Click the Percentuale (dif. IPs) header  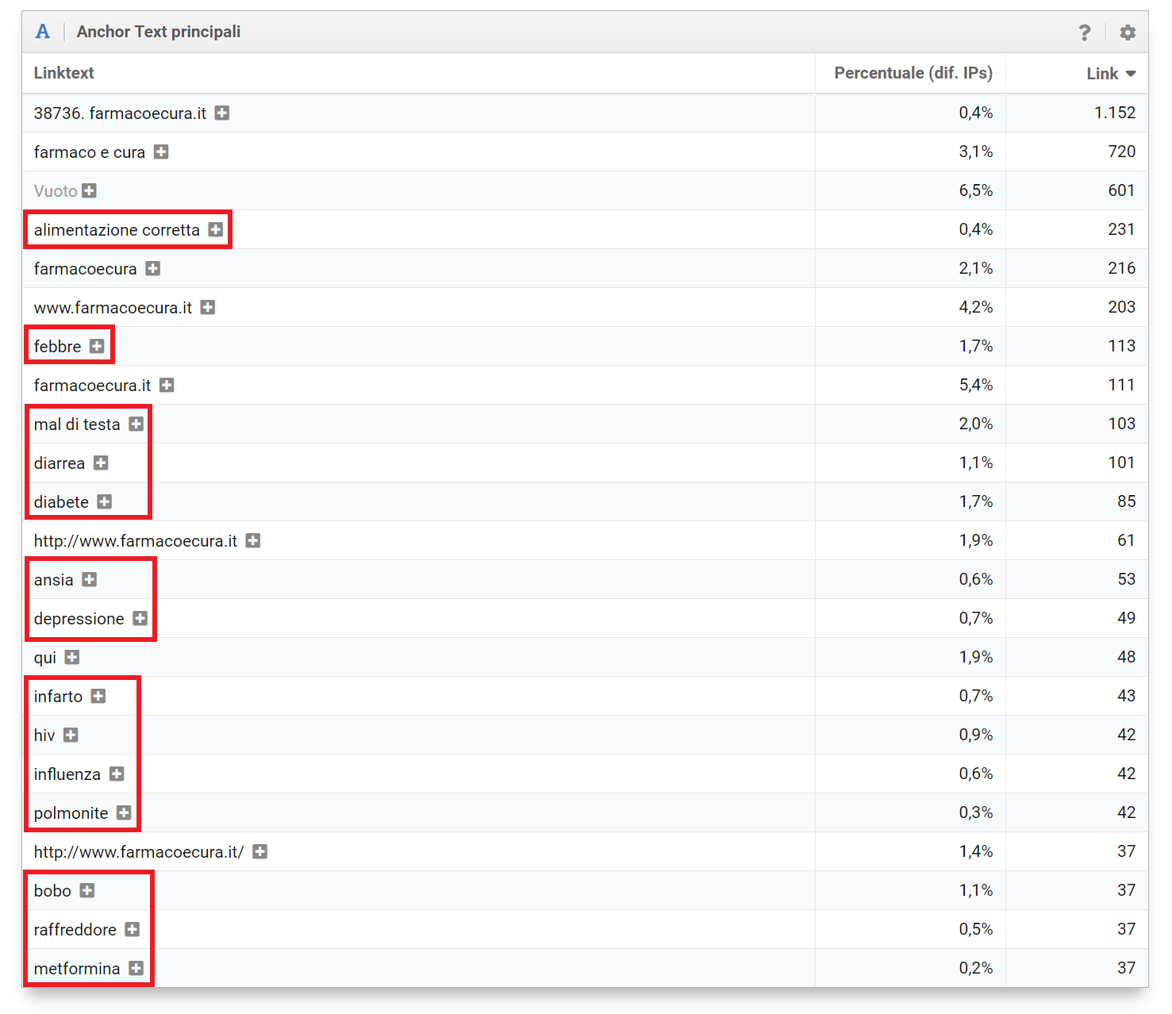[x=913, y=73]
